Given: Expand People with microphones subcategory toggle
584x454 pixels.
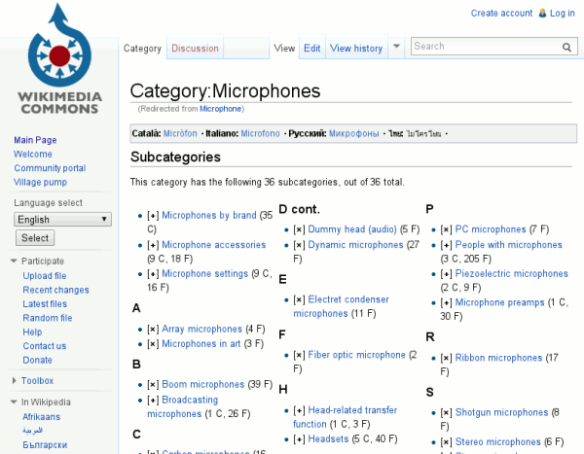Looking at the screenshot, I should [x=446, y=245].
